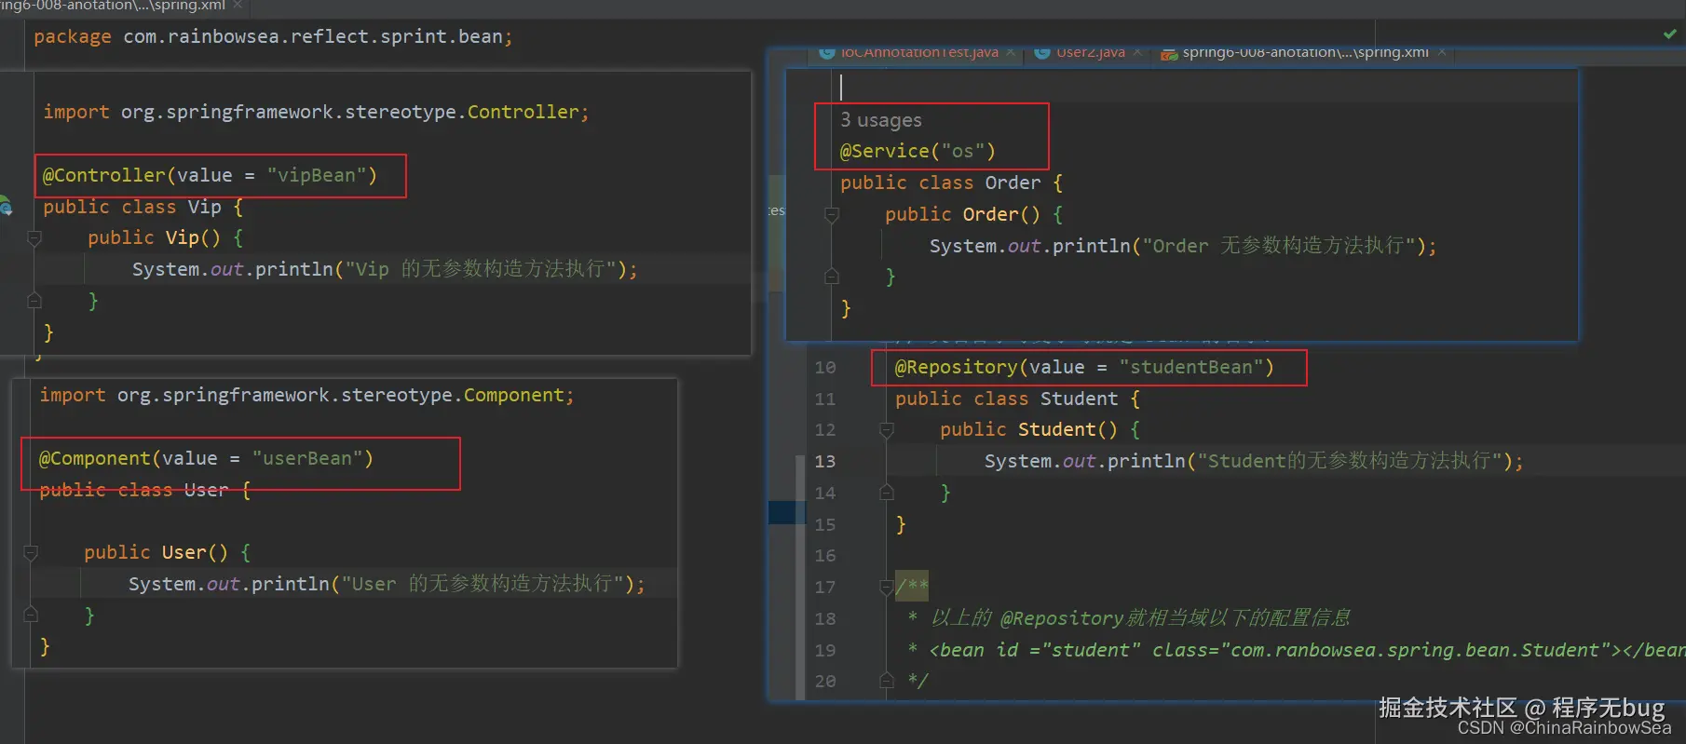The image size is (1686, 744).
Task: Close the IoCAnnotationTest.java tab
Action: click(1011, 52)
